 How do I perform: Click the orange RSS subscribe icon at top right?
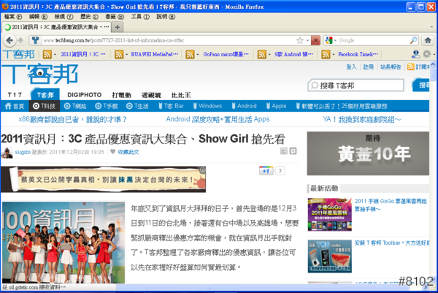410,66
